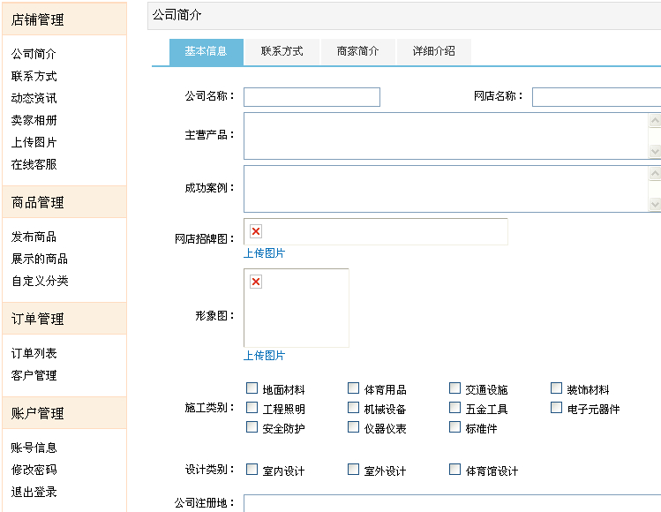
Task: Check the 地面材料 checkbox
Action: (x=252, y=388)
